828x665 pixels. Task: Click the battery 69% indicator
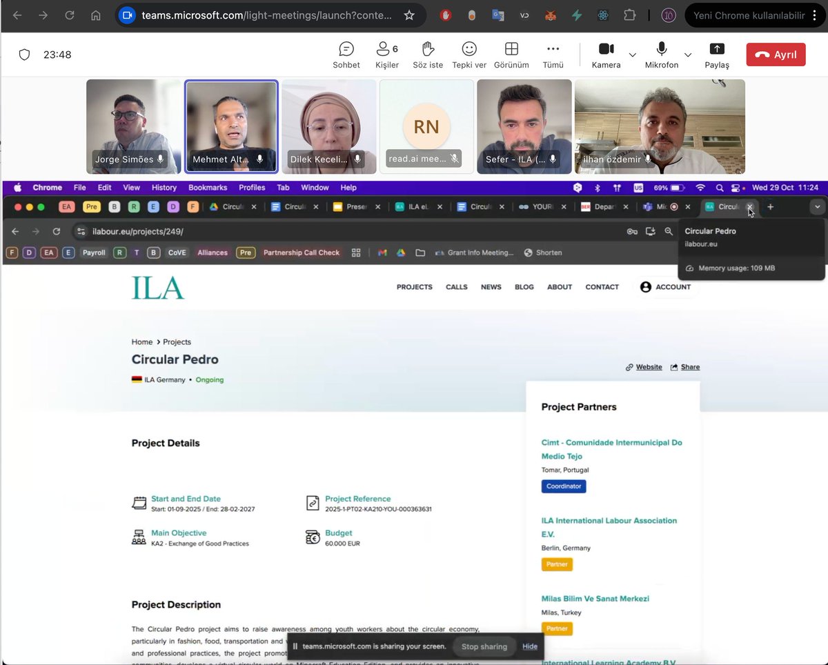coord(669,188)
